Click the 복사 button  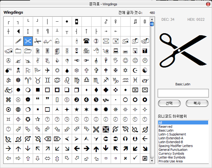(197, 103)
